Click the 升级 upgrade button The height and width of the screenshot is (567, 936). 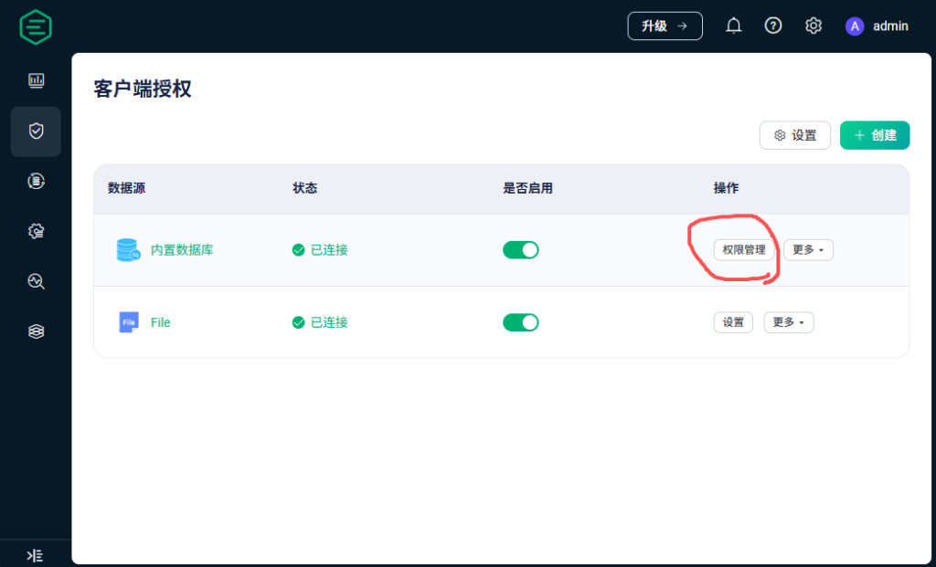point(665,26)
